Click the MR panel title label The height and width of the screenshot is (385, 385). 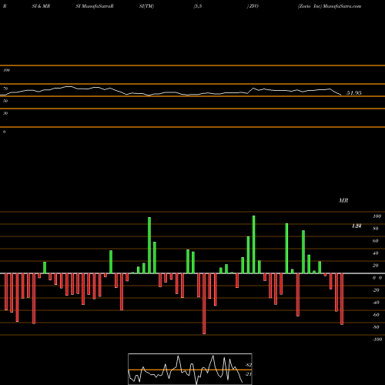point(343,200)
